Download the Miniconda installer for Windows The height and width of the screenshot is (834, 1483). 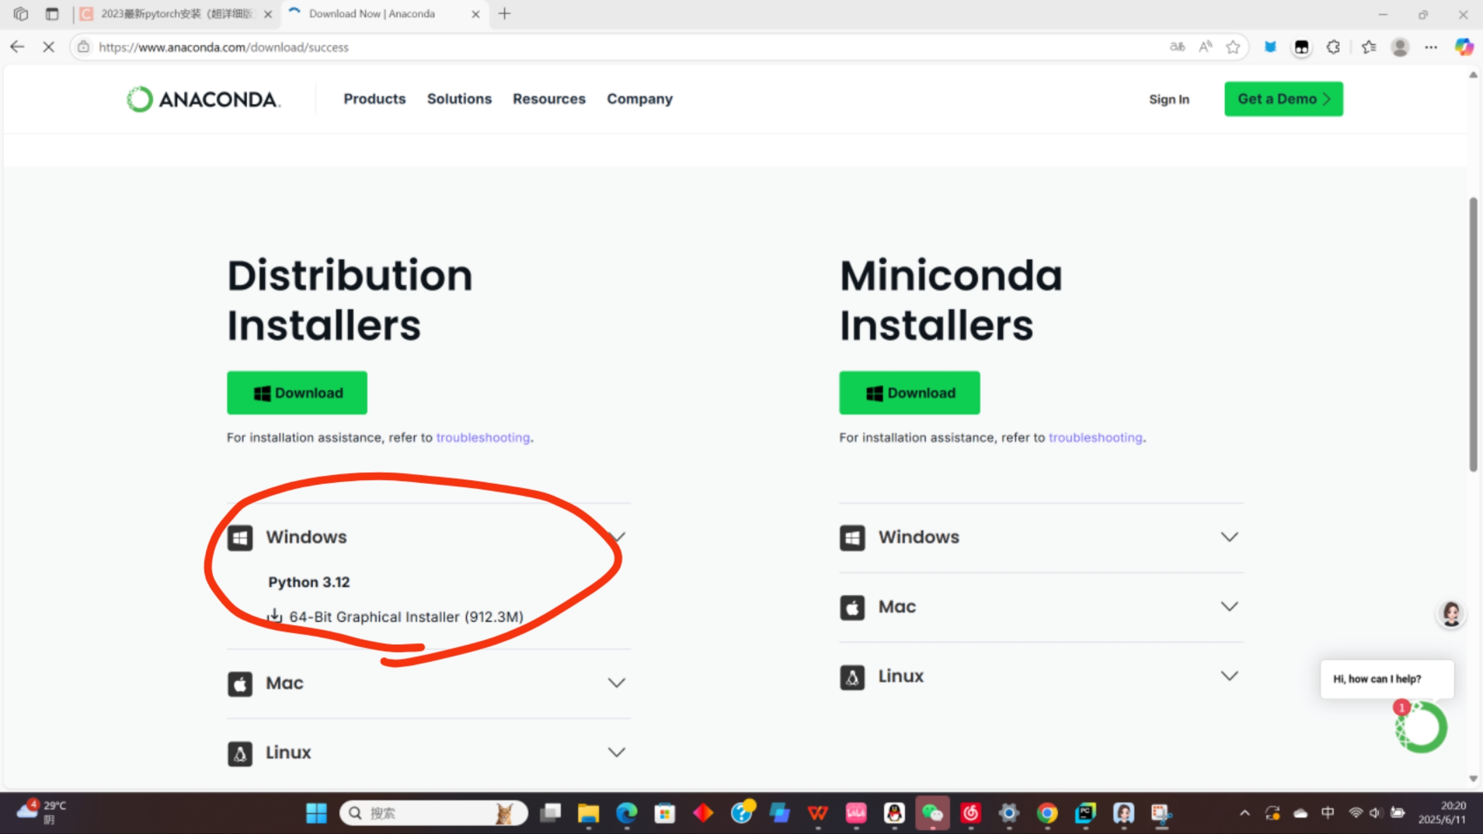click(909, 392)
